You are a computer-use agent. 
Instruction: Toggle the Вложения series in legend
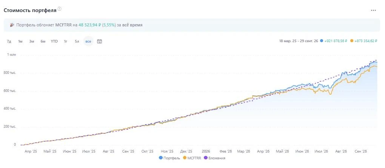click(215, 158)
